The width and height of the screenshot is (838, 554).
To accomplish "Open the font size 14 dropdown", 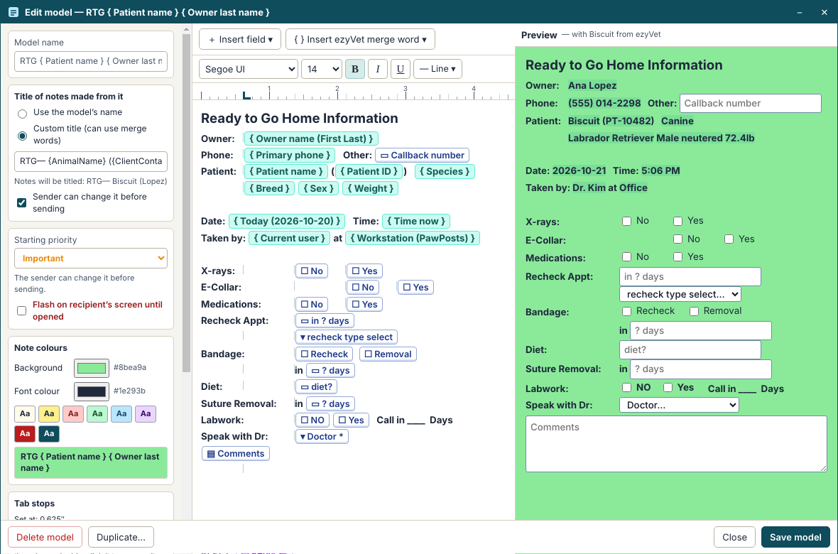I will click(x=322, y=69).
